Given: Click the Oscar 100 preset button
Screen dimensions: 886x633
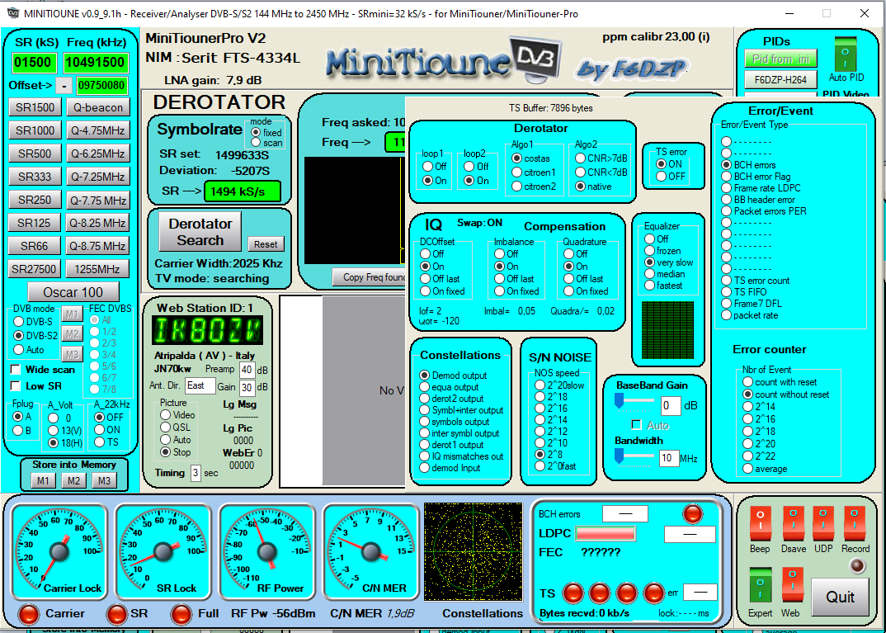Looking at the screenshot, I should click(x=73, y=292).
